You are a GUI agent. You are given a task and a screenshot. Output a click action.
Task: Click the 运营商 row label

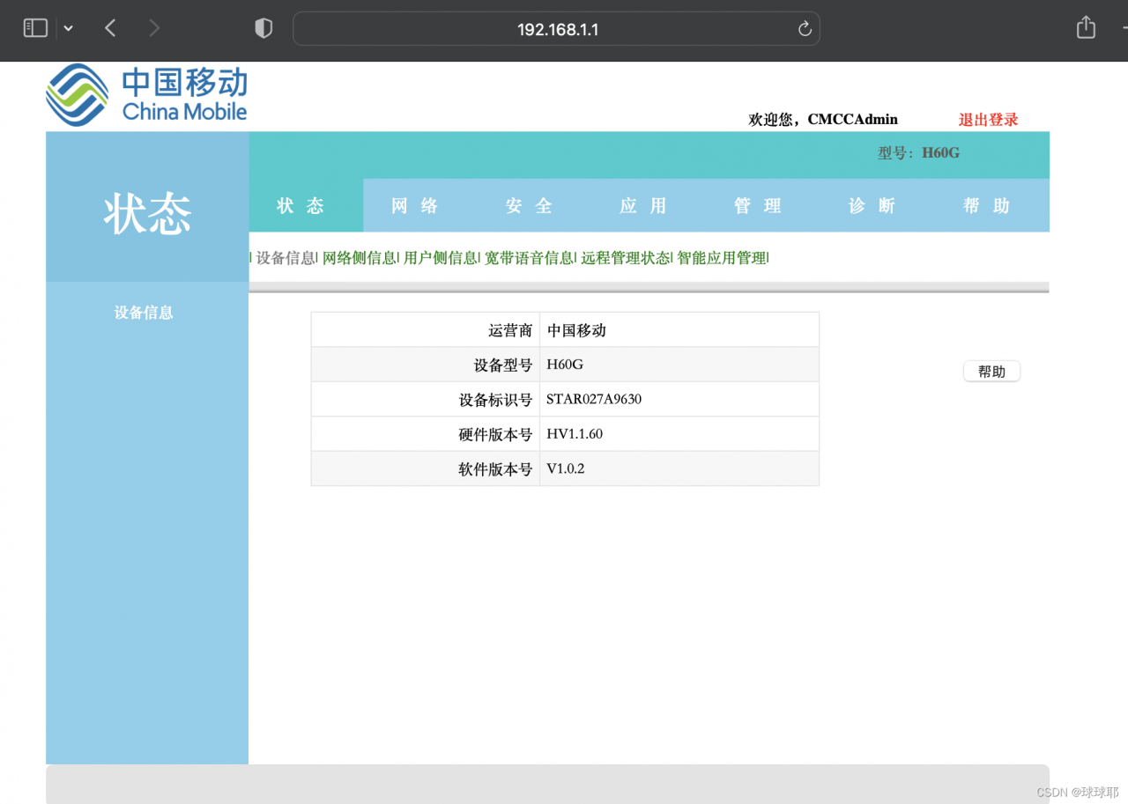click(511, 330)
